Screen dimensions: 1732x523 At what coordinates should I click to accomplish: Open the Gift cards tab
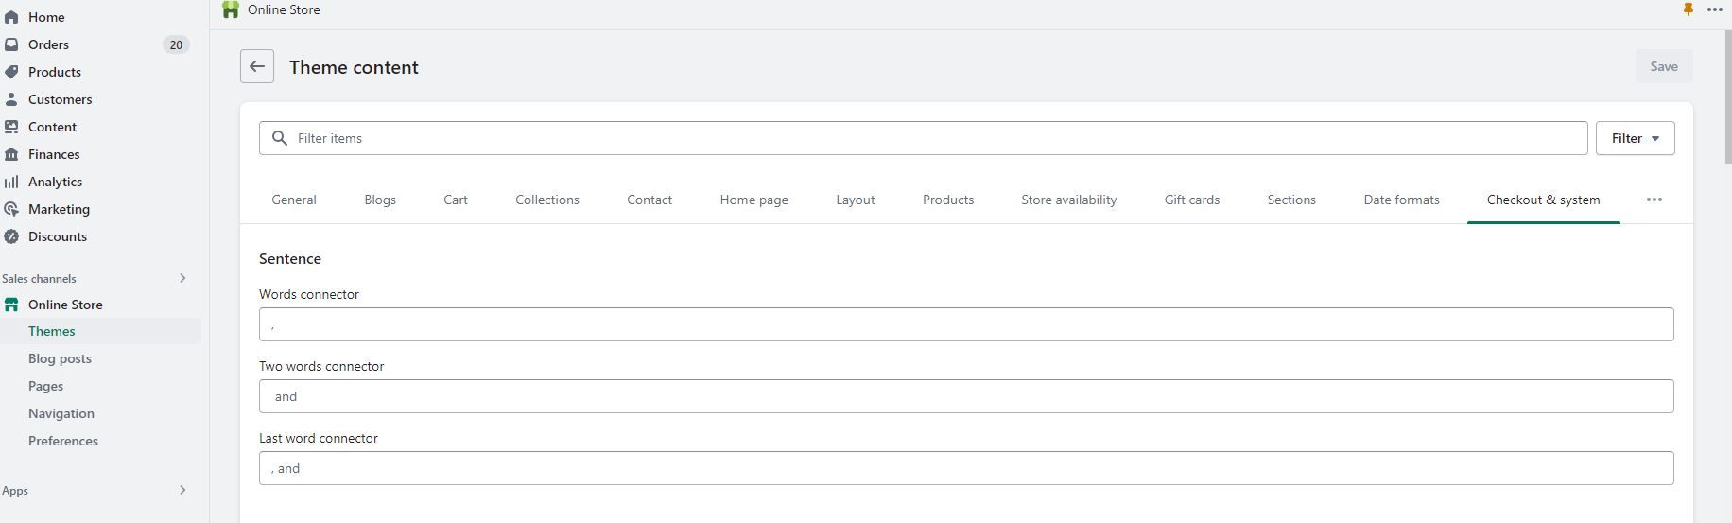(1191, 200)
